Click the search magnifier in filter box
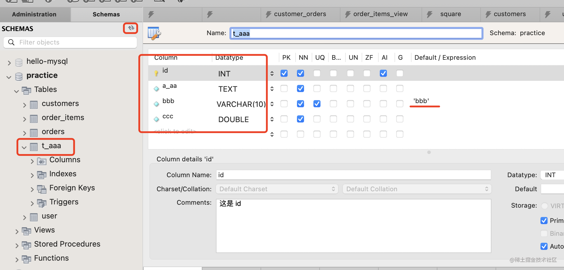 click(x=11, y=42)
